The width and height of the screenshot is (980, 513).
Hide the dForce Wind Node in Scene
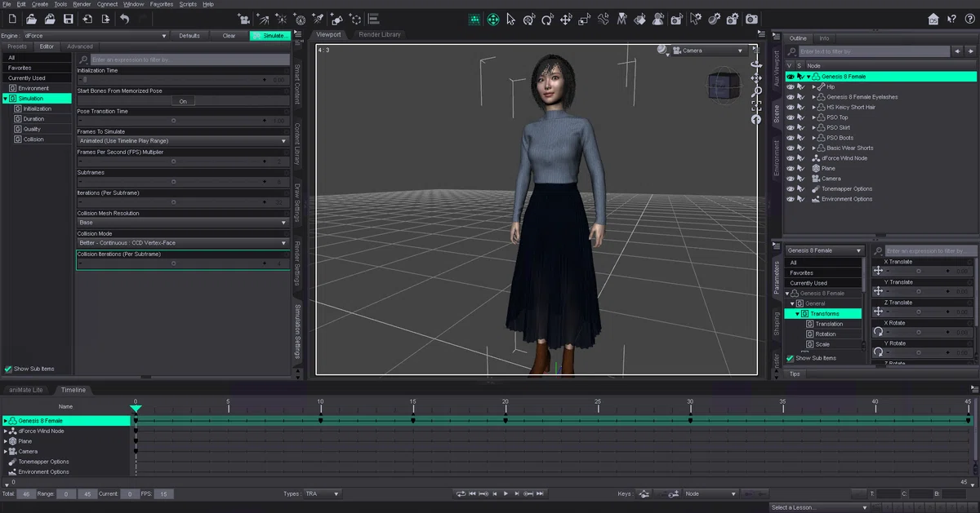790,158
